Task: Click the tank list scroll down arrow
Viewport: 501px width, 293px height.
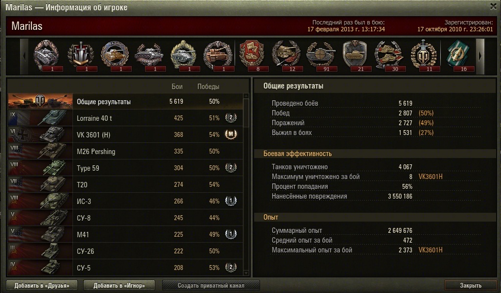Action: coord(246,273)
